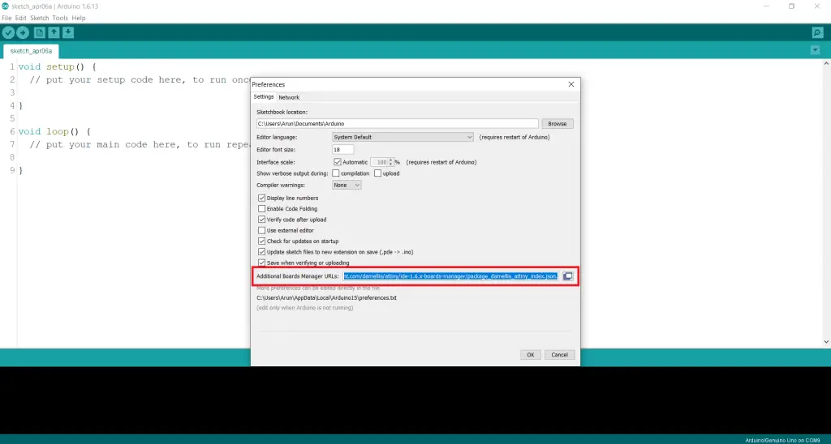Select the sketch_apr06a tab
The image size is (831, 444).
pos(32,51)
